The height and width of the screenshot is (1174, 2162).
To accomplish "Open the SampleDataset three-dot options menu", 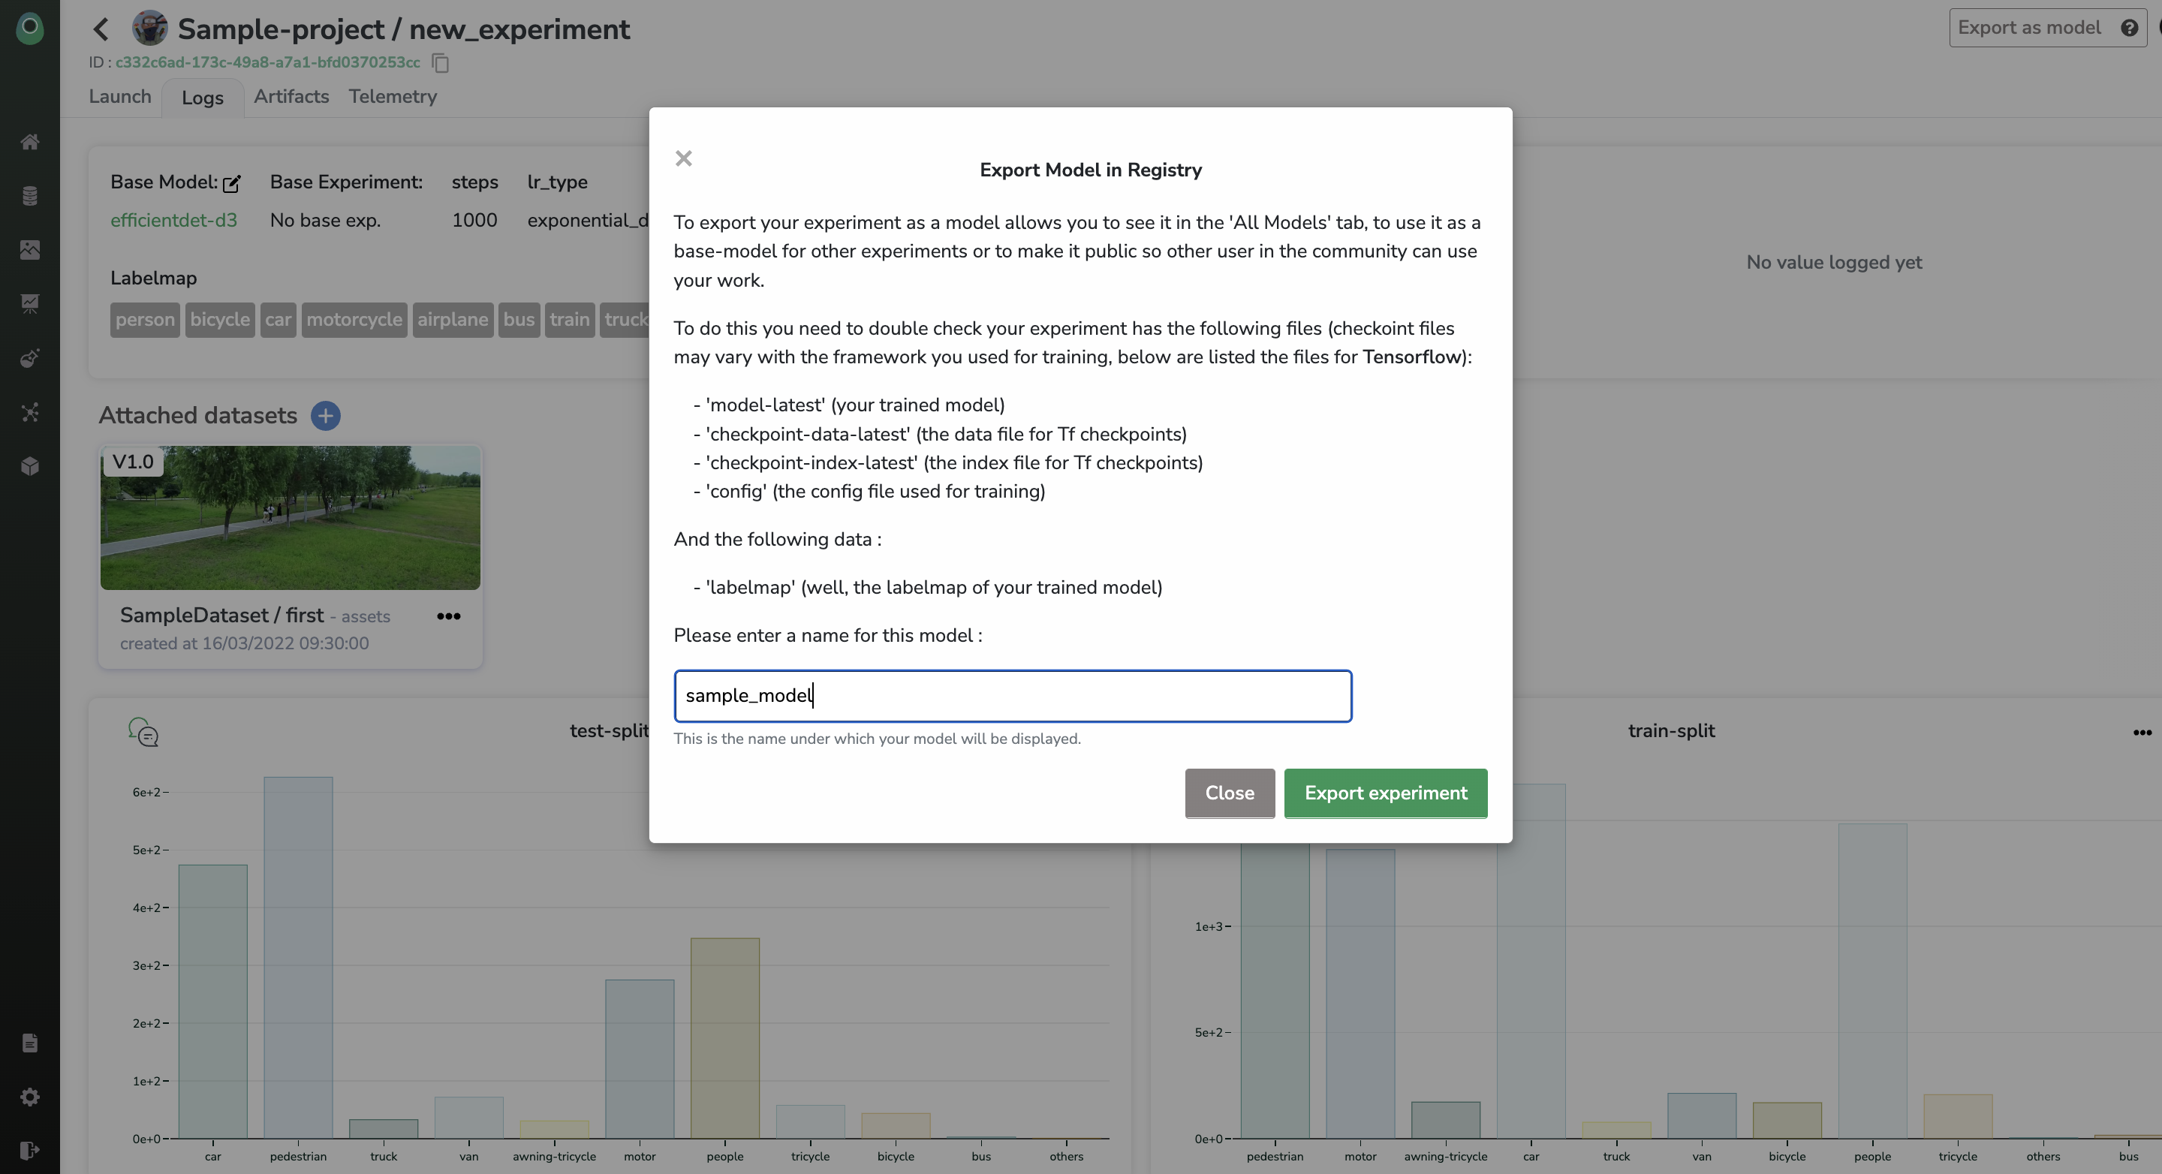I will [x=448, y=616].
